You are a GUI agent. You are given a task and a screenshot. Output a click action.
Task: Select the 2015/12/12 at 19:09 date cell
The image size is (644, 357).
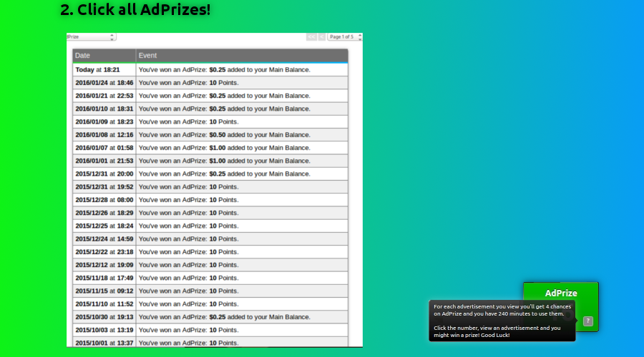tap(104, 265)
